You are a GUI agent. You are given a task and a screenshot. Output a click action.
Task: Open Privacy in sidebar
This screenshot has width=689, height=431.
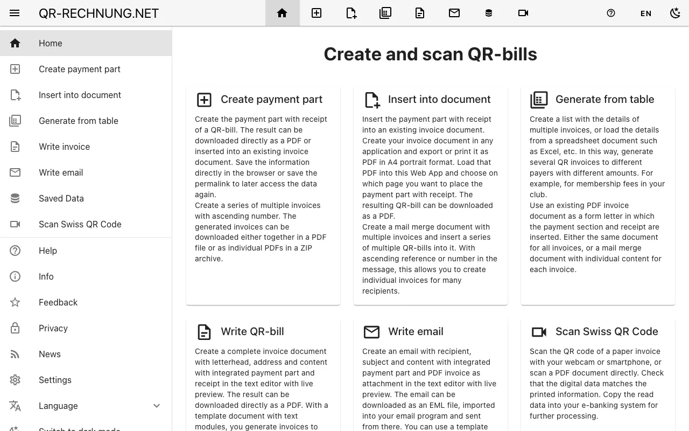tap(86, 328)
